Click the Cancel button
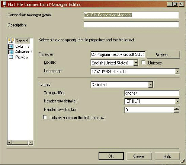The height and width of the screenshot is (165, 186). tap(139, 156)
